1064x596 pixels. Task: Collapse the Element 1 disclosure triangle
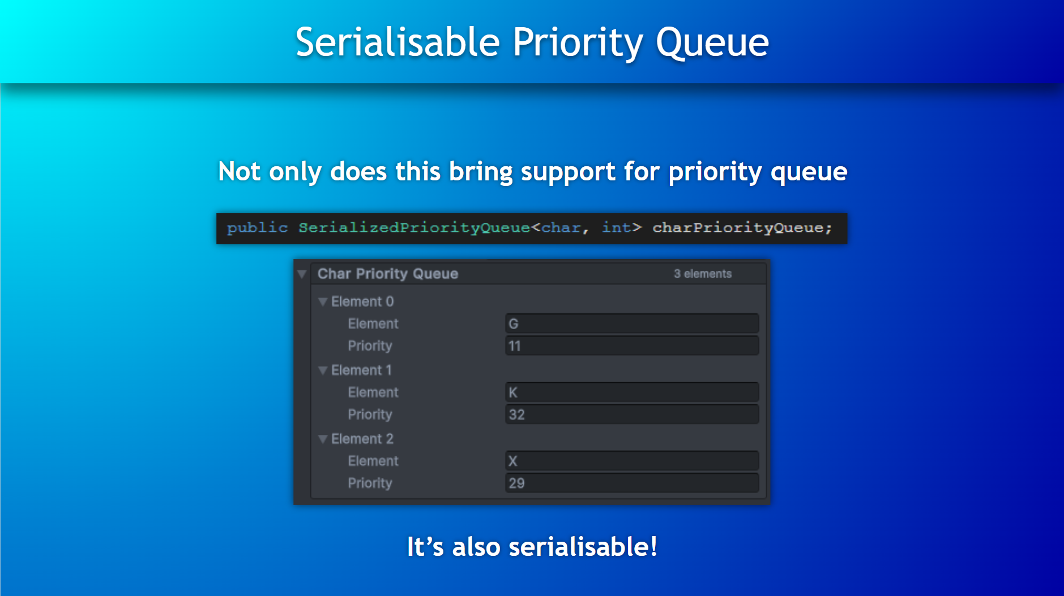pos(323,370)
